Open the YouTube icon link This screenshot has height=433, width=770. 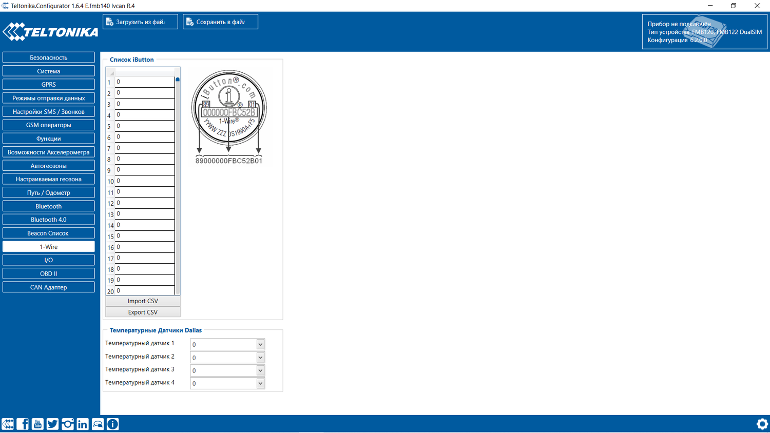pos(37,424)
